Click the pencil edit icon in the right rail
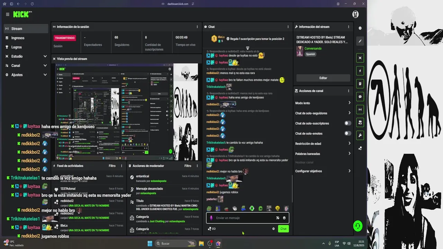 (360, 41)
